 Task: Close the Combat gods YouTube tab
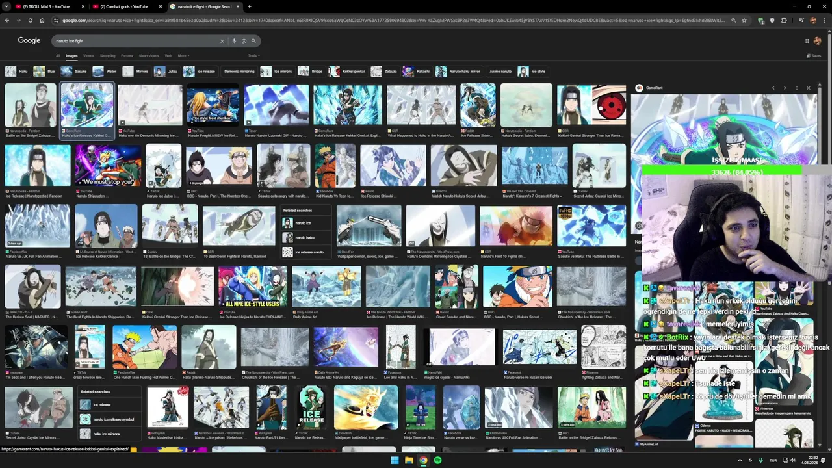click(161, 6)
